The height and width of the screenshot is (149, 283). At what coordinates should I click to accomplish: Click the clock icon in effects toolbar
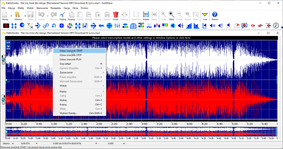coord(276,26)
